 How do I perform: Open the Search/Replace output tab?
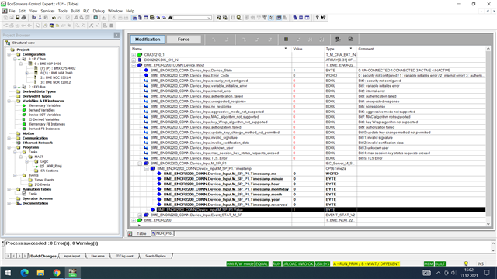coord(155,256)
